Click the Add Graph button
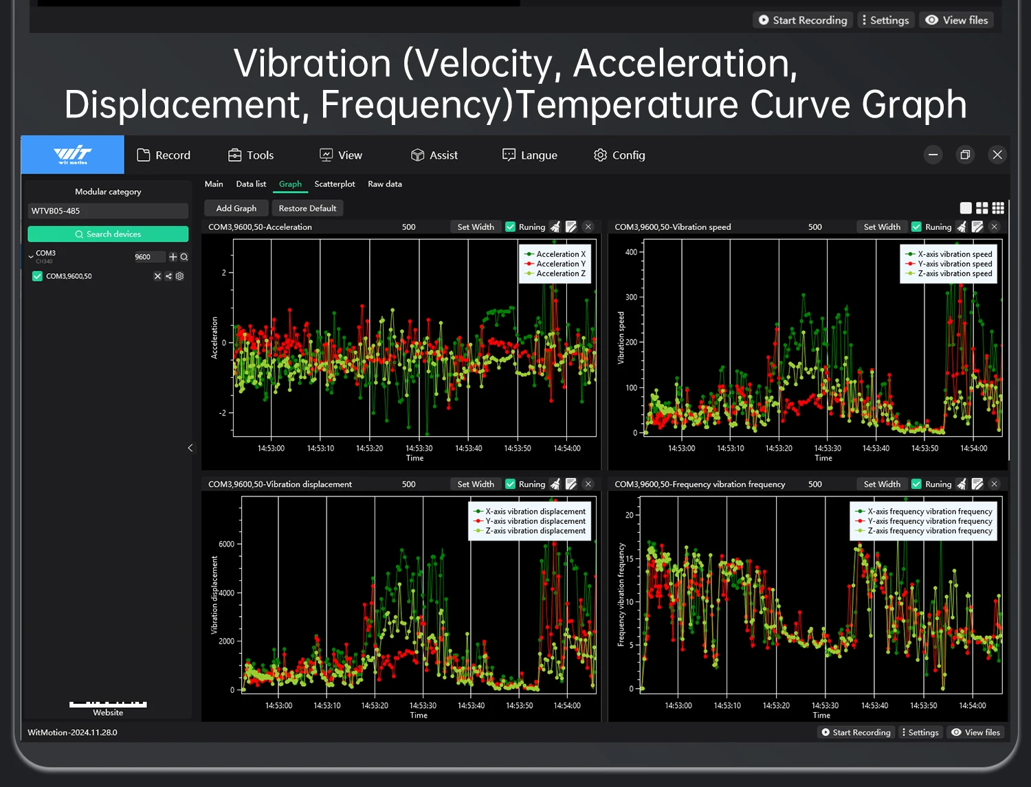 [236, 208]
